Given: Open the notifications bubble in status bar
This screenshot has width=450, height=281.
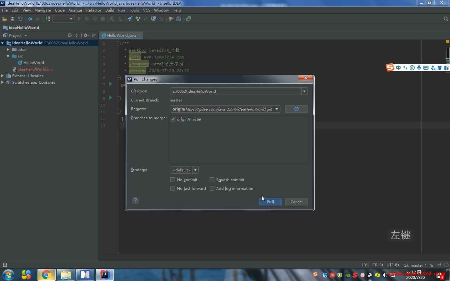Looking at the screenshot, I should (x=446, y=265).
